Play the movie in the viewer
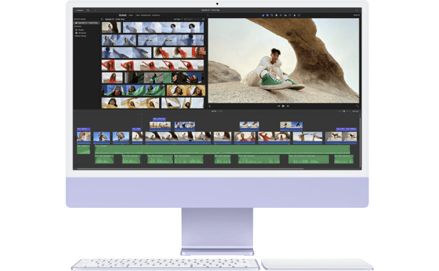 pyautogui.click(x=283, y=106)
